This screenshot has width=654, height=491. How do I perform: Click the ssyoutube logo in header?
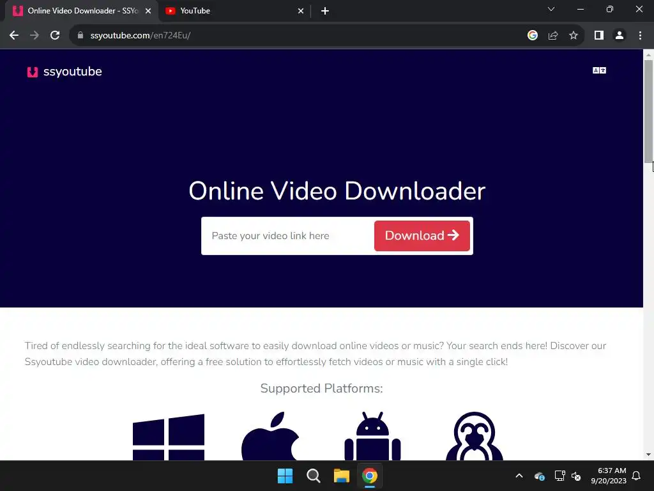pos(65,72)
